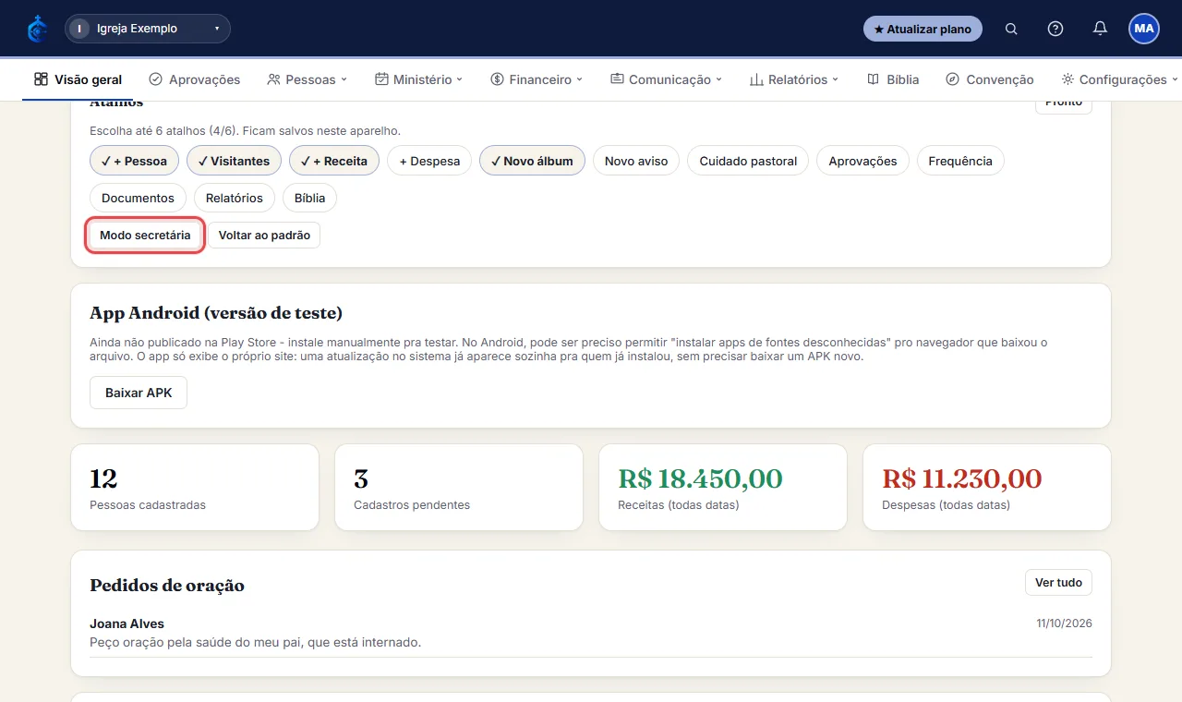Open the help question mark icon
1182x702 pixels.
tap(1055, 29)
